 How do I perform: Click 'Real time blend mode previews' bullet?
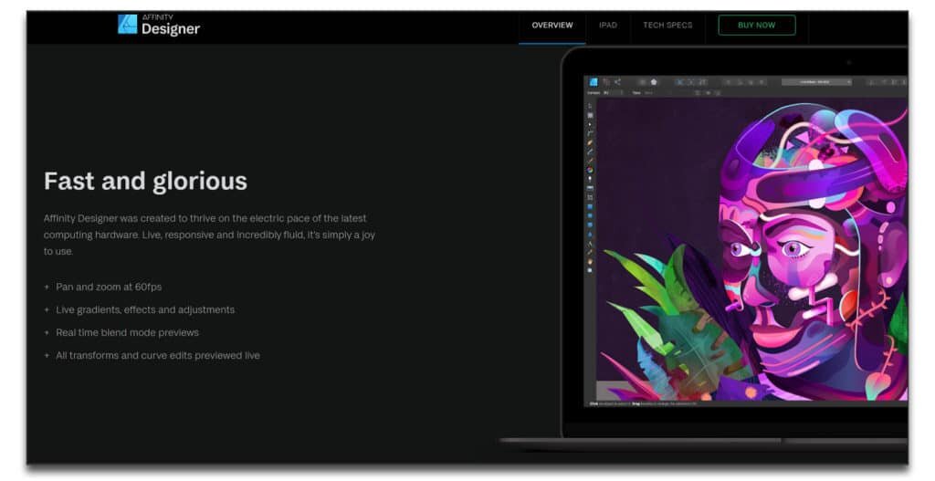point(127,332)
